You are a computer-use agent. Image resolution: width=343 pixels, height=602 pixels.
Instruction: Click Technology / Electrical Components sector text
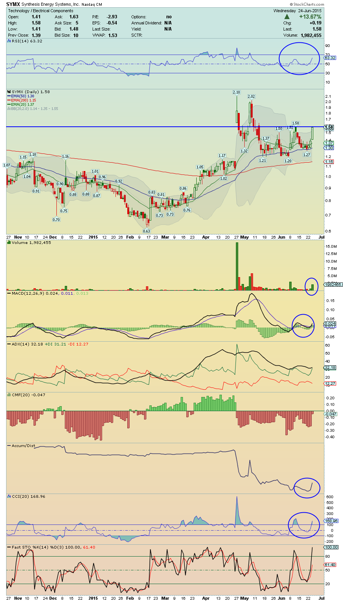[x=40, y=11]
